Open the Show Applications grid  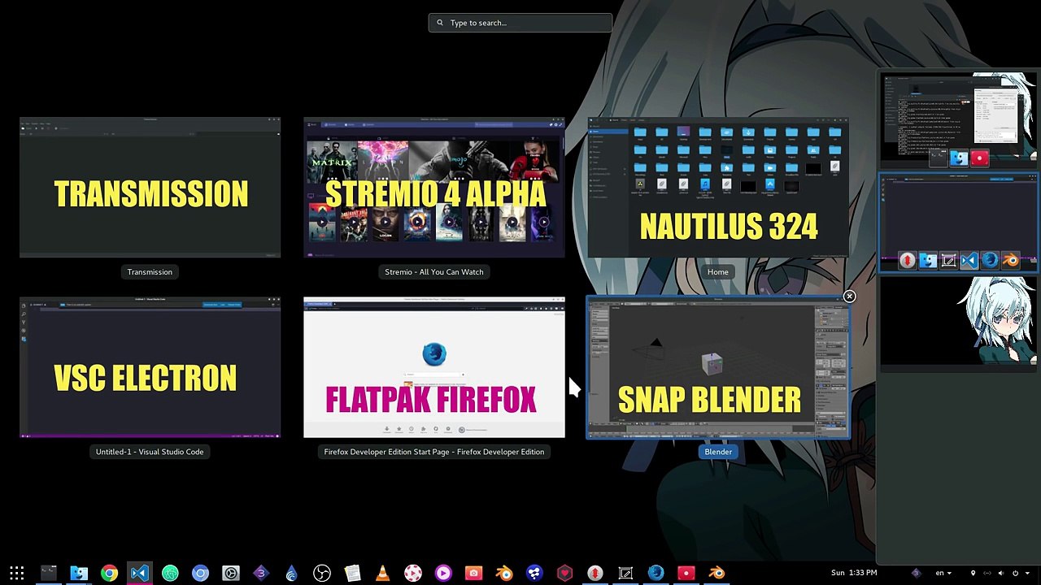coord(17,573)
